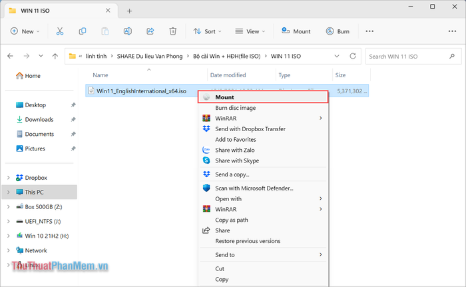Refresh the WIN 11 ISO folder
Screen dimensions: 466x287
click(353, 56)
